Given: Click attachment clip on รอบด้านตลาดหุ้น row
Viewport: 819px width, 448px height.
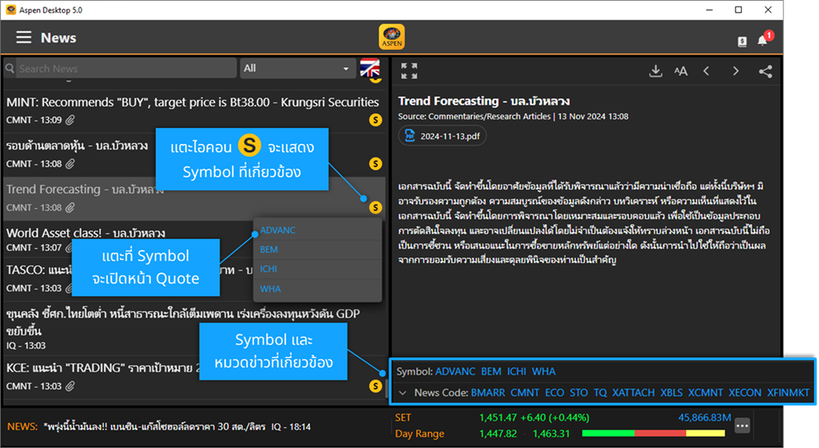Looking at the screenshot, I should tap(71, 164).
